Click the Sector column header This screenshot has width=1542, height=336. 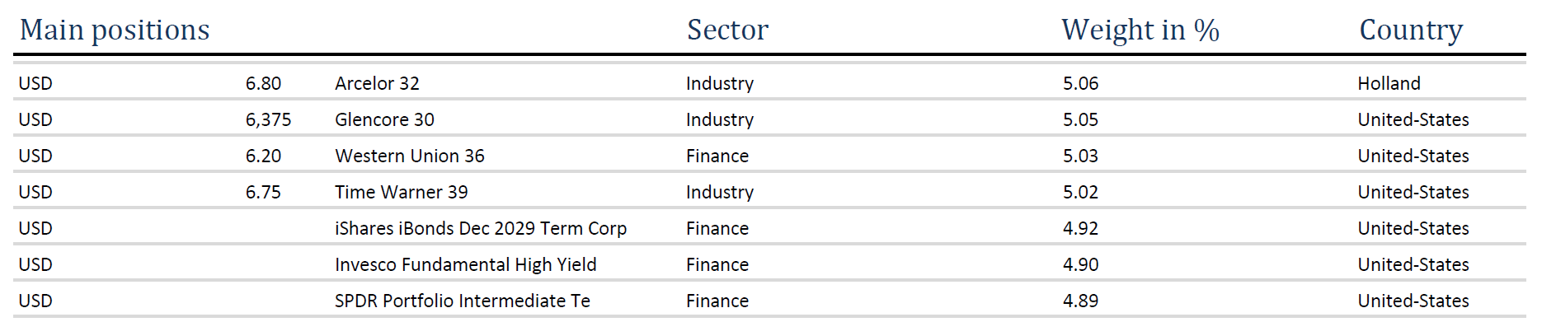pyautogui.click(x=727, y=30)
